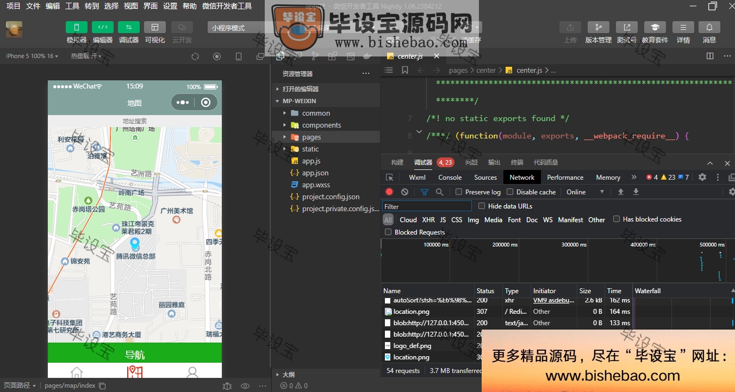Check Blocked Requests
The image size is (735, 392).
point(388,232)
